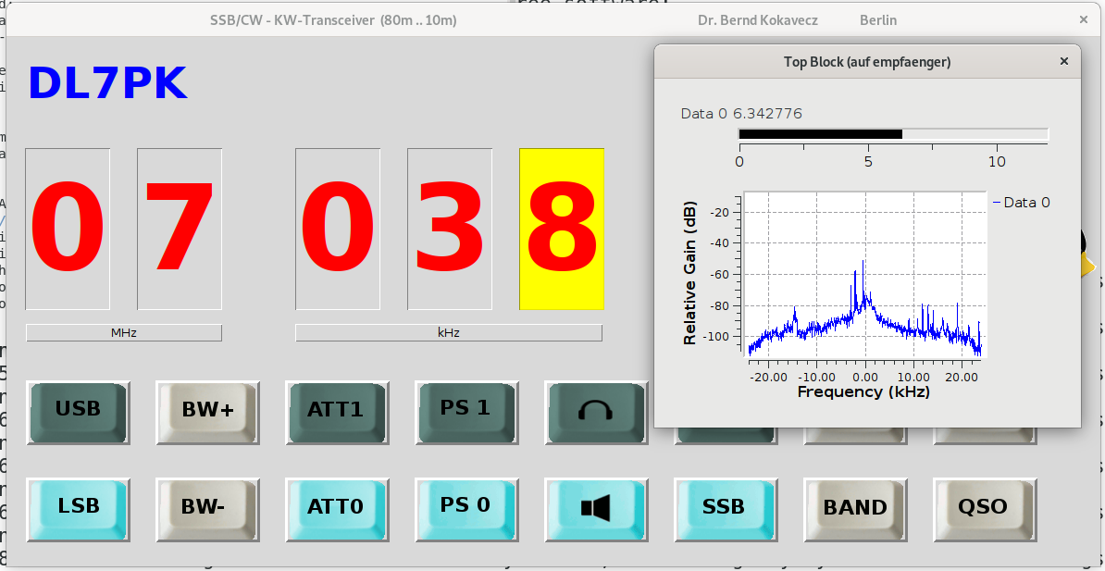The width and height of the screenshot is (1105, 571).
Task: Switch attenuator to ATT0
Action: tap(336, 508)
